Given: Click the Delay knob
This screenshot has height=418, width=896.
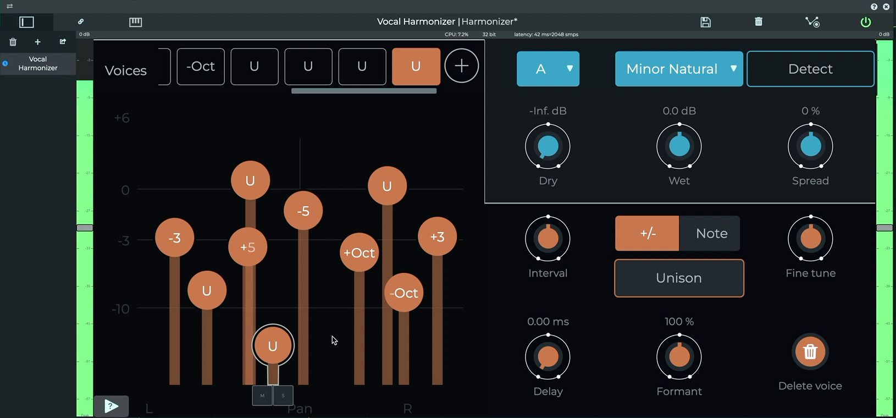Looking at the screenshot, I should tap(547, 357).
